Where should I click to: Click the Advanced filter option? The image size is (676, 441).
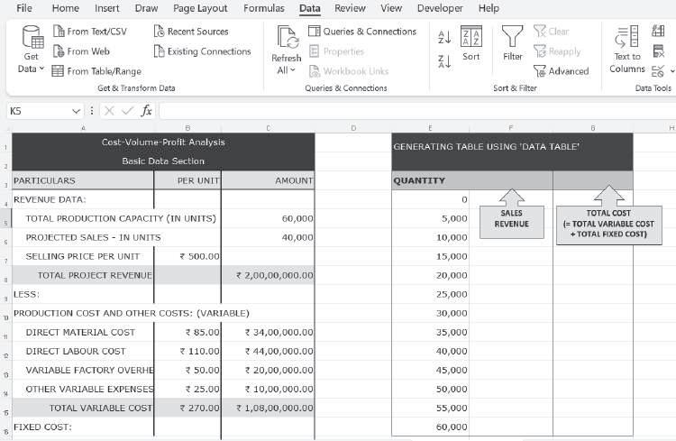click(561, 70)
